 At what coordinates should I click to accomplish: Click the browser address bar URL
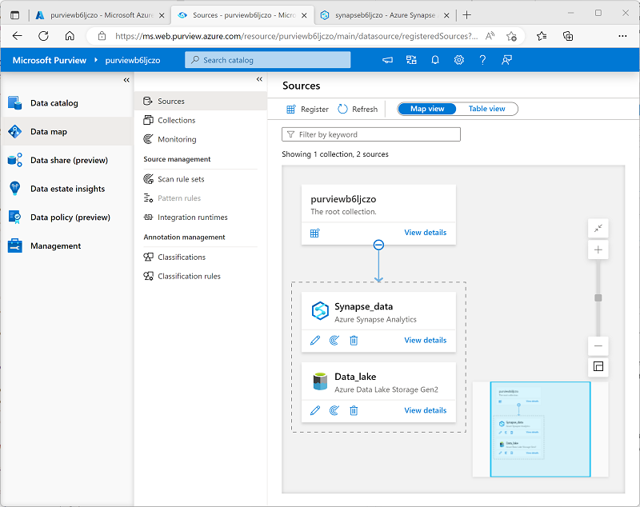pos(296,36)
